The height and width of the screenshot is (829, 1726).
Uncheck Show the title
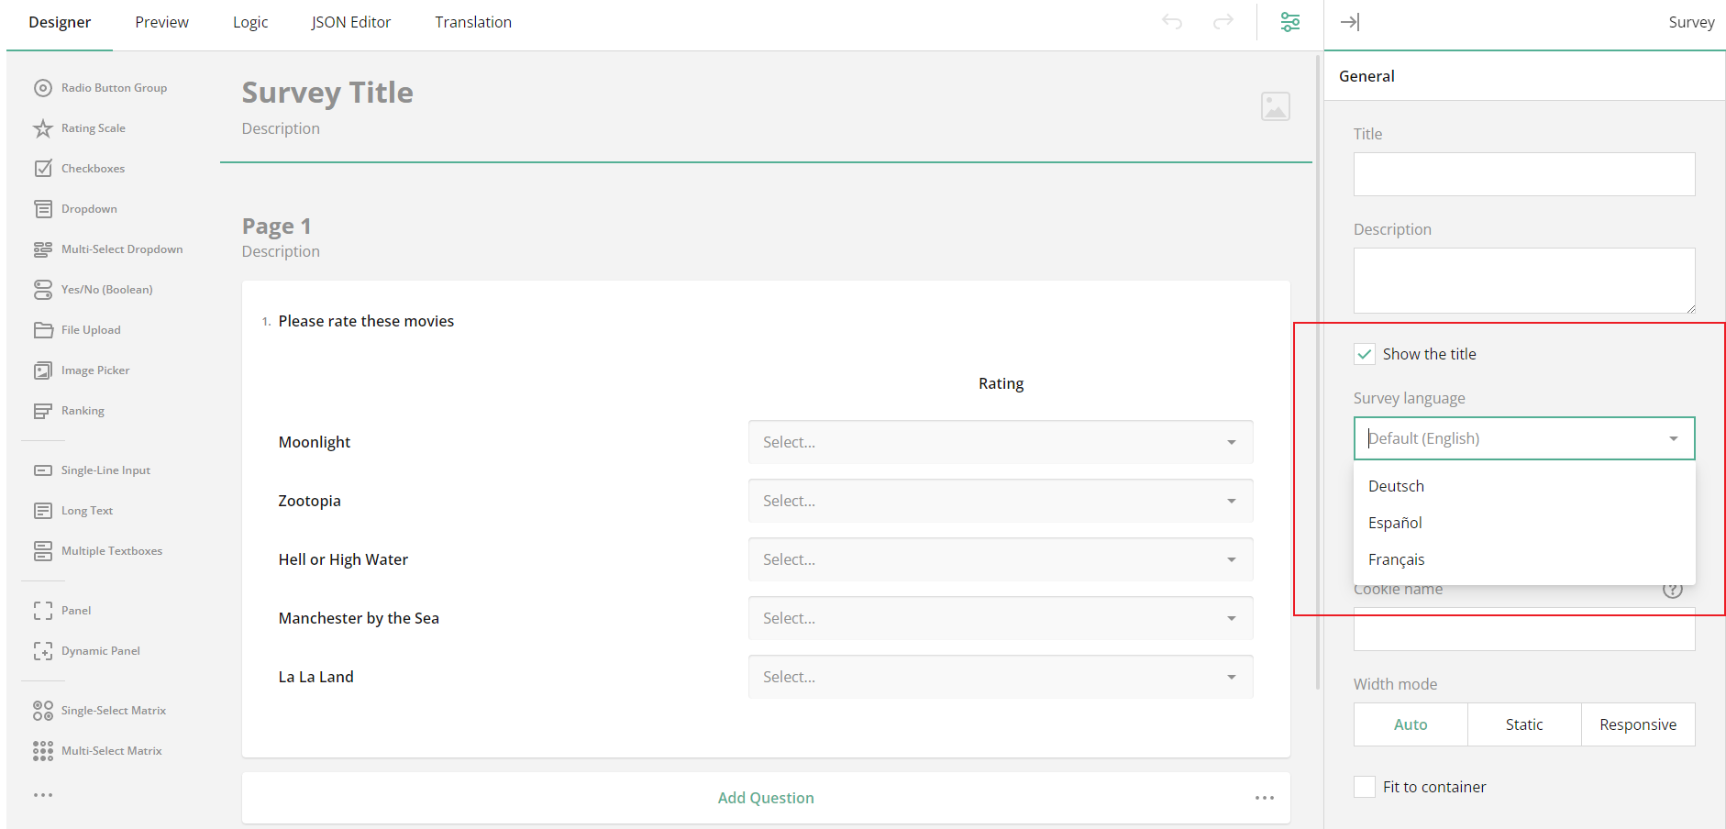pyautogui.click(x=1364, y=353)
